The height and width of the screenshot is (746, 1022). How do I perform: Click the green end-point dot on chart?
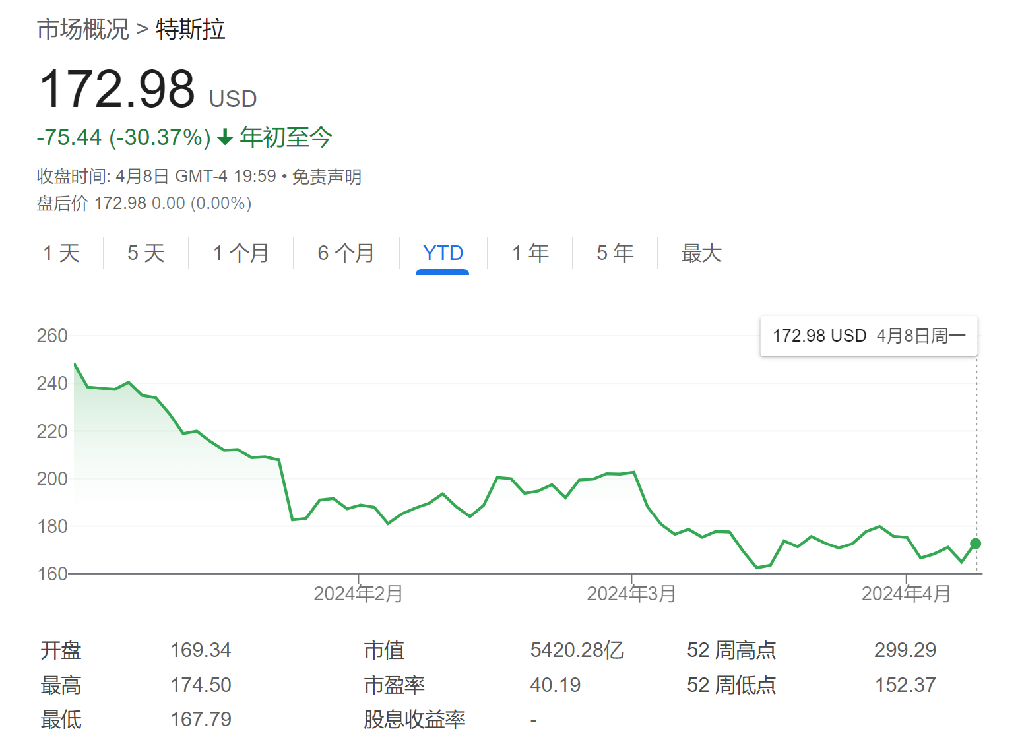coord(975,544)
